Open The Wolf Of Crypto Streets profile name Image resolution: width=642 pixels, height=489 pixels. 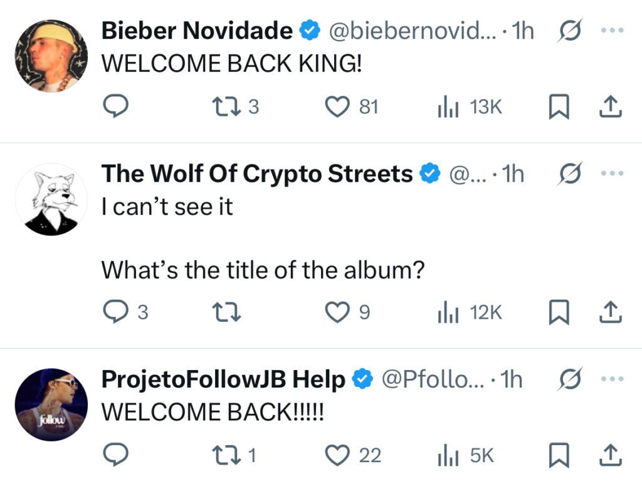point(256,173)
